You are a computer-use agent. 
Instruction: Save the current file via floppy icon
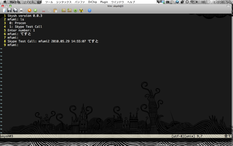pyautogui.click(x=9, y=10)
